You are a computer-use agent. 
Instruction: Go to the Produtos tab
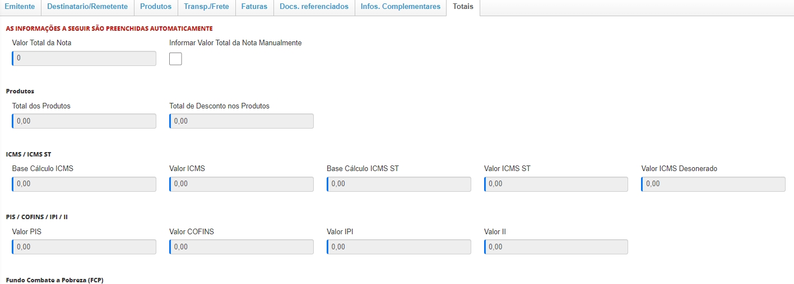click(156, 7)
